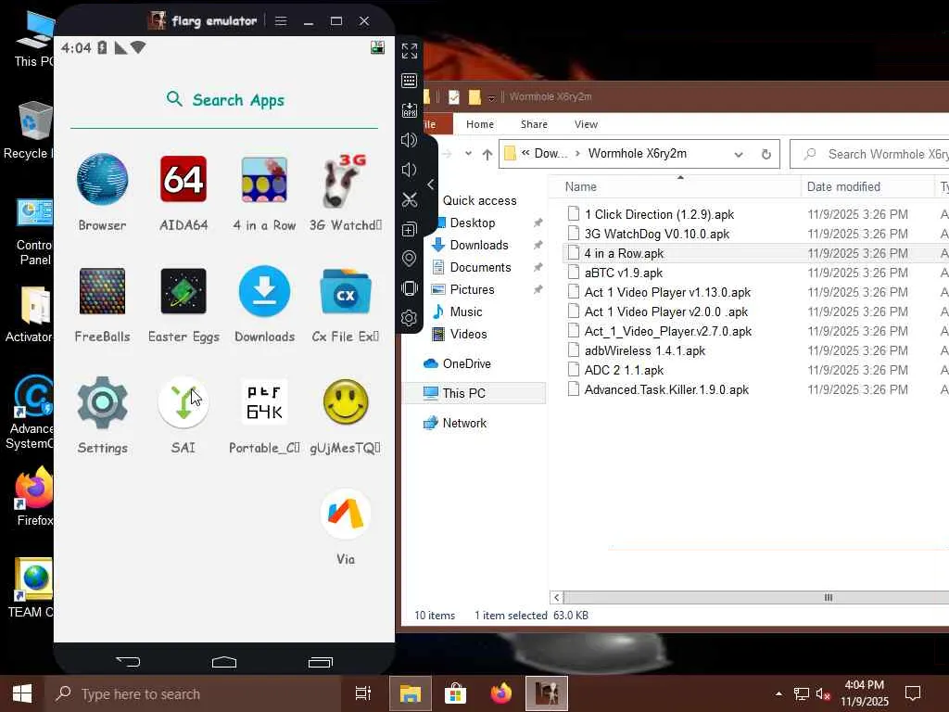Image resolution: width=949 pixels, height=712 pixels.
Task: Open the flarg emulator hamburger menu
Action: click(x=281, y=20)
